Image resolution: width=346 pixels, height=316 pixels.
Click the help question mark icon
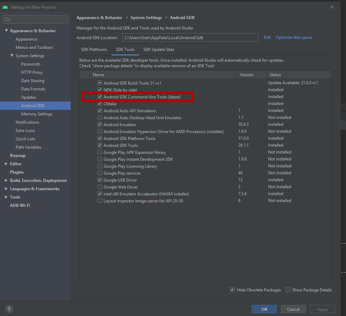(x=9, y=309)
